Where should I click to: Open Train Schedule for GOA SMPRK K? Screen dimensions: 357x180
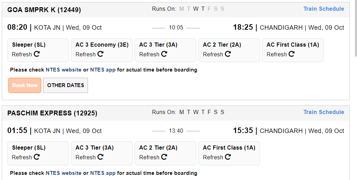click(x=323, y=9)
